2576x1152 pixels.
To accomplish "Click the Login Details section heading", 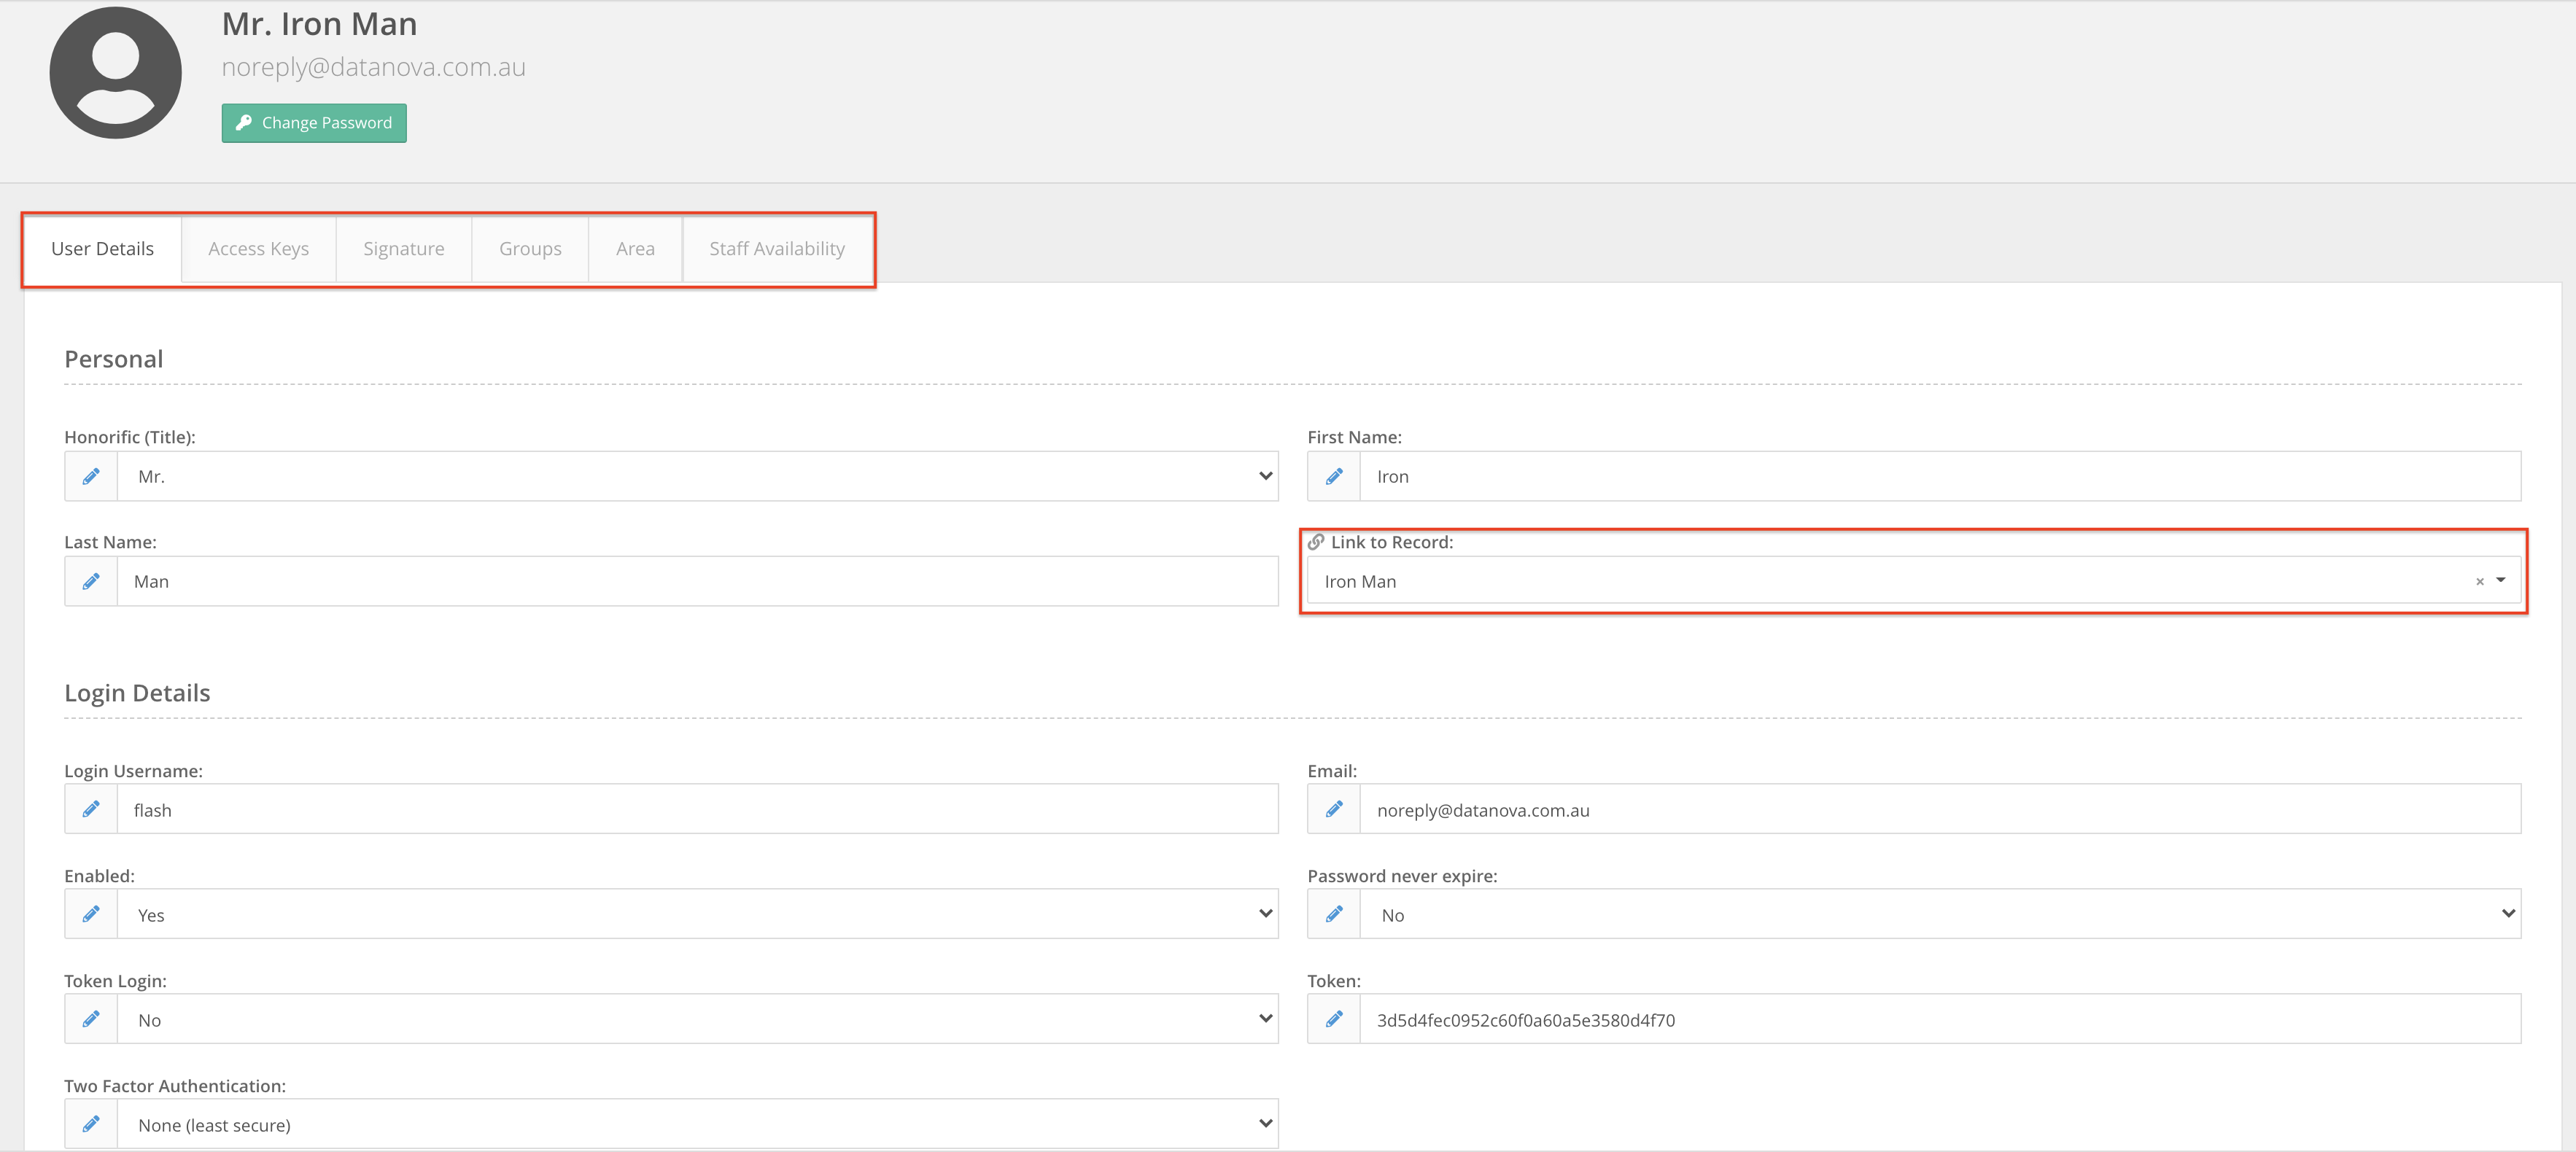I will click(x=137, y=693).
